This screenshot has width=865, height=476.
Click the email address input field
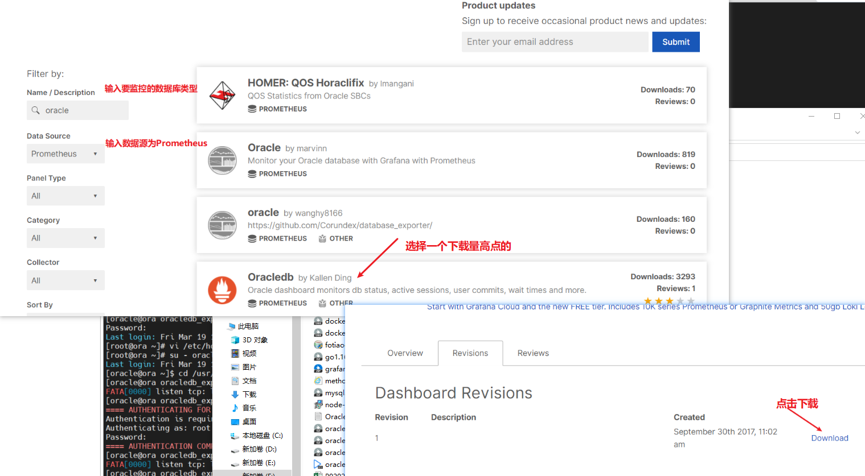point(555,42)
